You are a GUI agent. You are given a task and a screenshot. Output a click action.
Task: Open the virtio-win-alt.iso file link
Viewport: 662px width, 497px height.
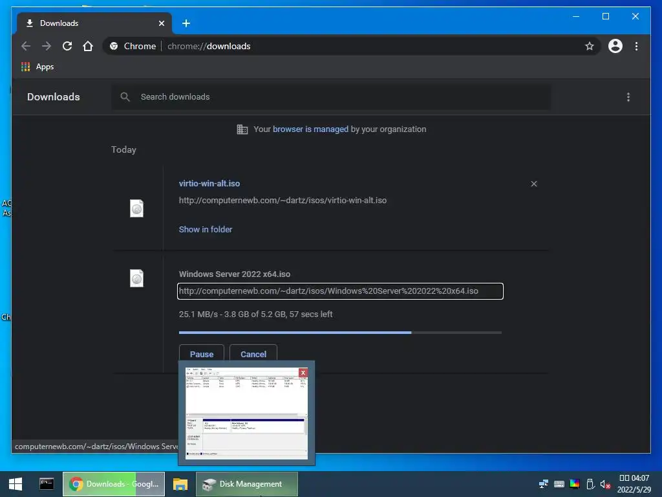click(209, 183)
